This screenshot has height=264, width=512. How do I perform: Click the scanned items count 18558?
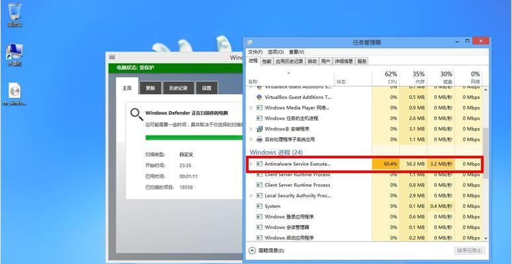coord(186,187)
